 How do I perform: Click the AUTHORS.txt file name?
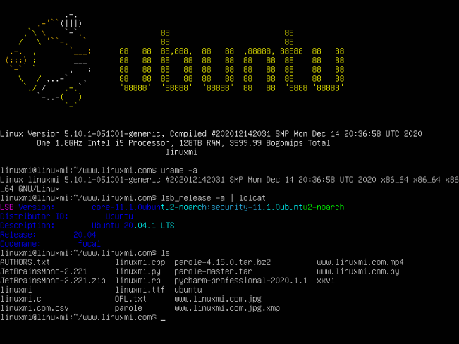[25, 262]
